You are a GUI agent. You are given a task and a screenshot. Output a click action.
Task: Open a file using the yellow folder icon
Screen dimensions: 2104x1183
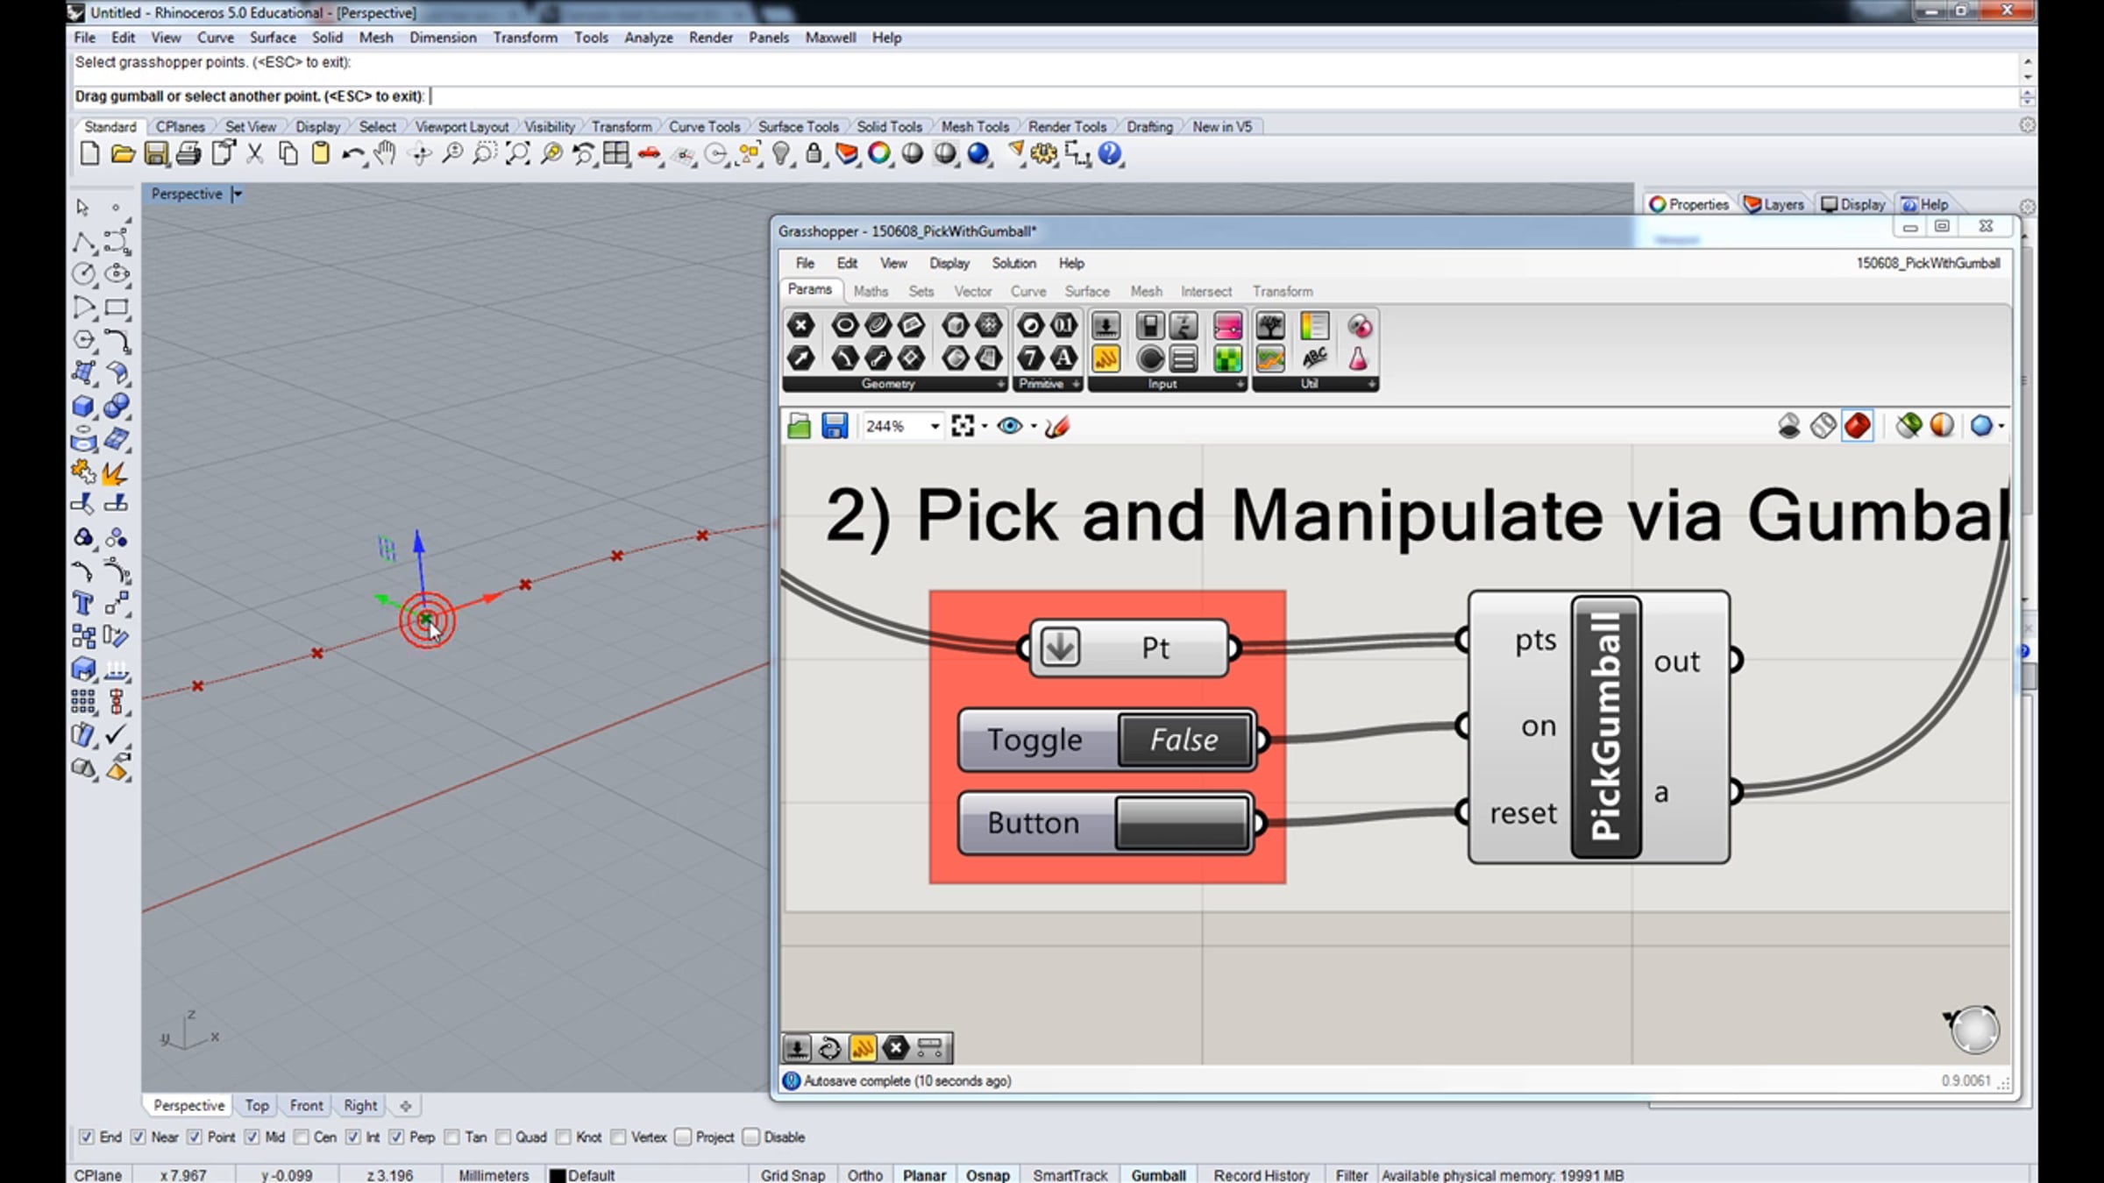pos(123,154)
